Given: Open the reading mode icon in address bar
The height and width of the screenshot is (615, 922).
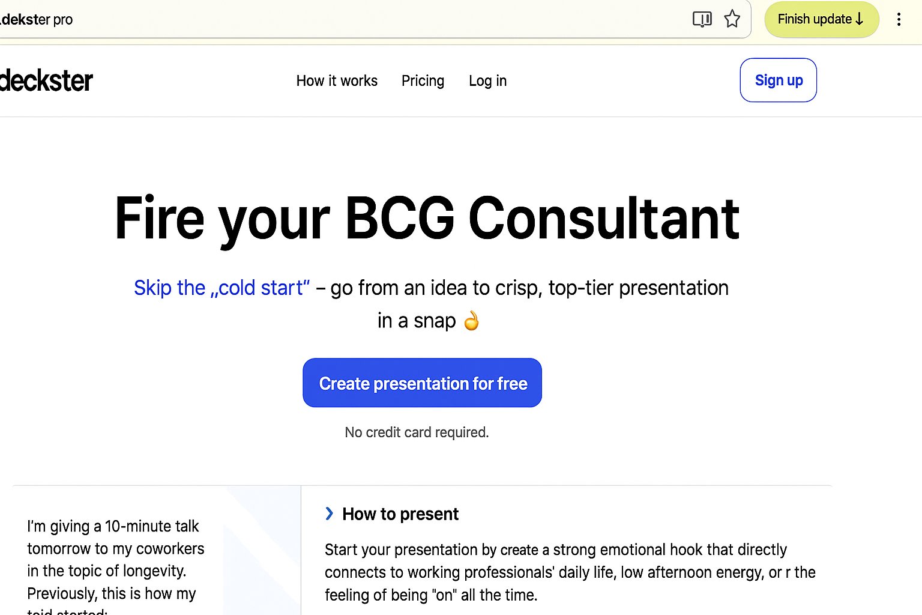Looking at the screenshot, I should tap(702, 19).
